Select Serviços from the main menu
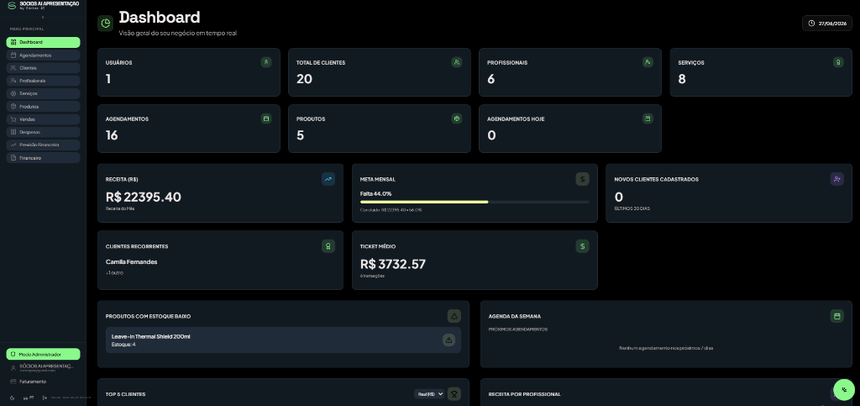The image size is (860, 406). 43,94
